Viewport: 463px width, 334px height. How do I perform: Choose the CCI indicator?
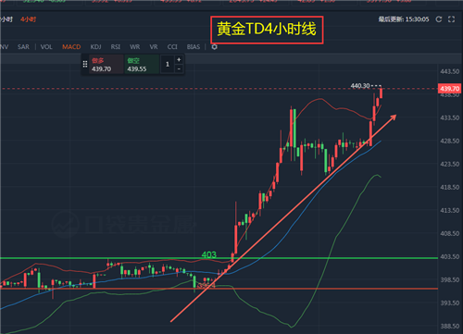(x=172, y=47)
